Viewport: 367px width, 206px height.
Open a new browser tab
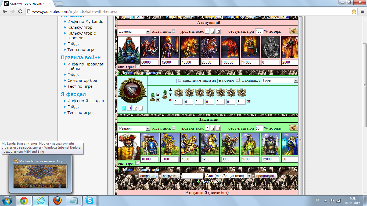pyautogui.click(x=59, y=3)
